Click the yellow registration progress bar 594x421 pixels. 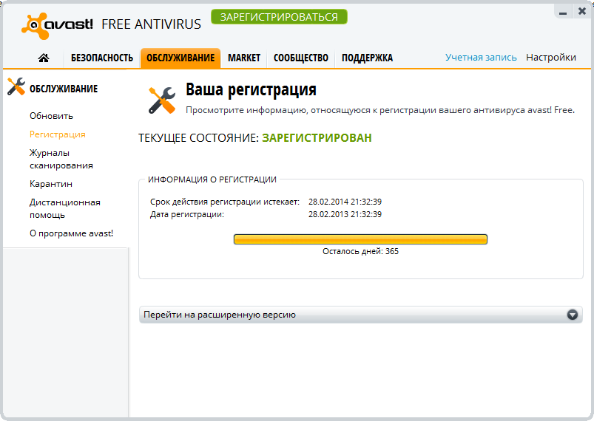[x=360, y=239]
